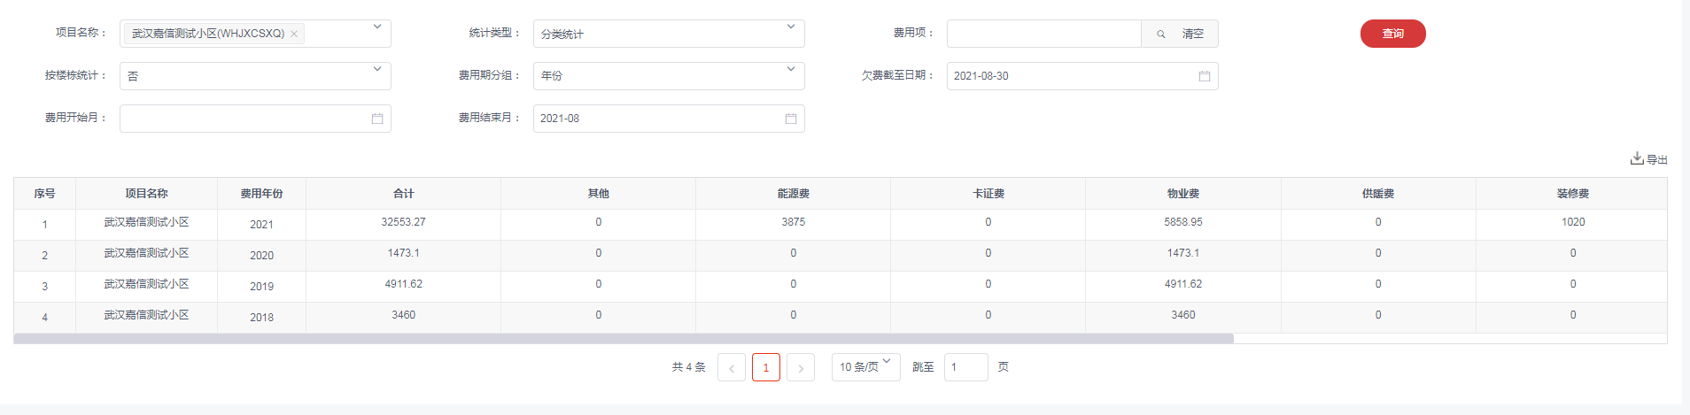Click the 物业费 column header
The image size is (1690, 415).
click(1182, 194)
